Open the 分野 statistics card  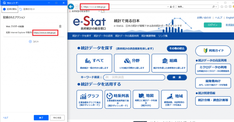point(132,63)
